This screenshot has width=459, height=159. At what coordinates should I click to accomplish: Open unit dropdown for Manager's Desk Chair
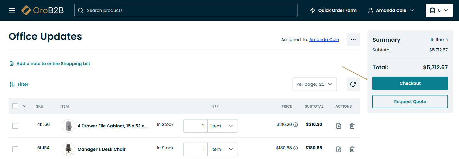tap(222, 149)
